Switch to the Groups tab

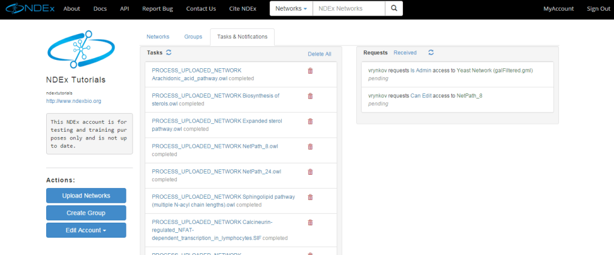[193, 37]
